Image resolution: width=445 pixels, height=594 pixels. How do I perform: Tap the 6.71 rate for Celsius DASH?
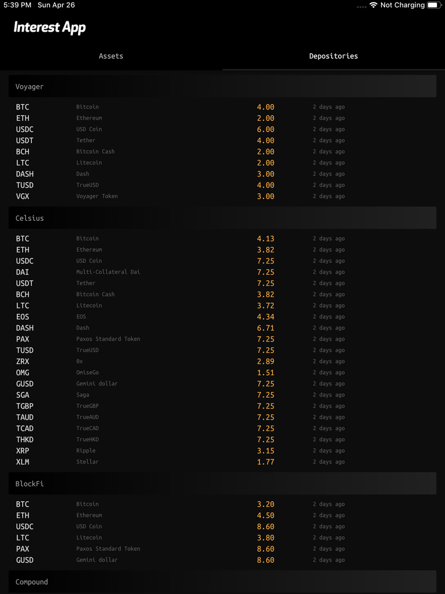point(266,328)
